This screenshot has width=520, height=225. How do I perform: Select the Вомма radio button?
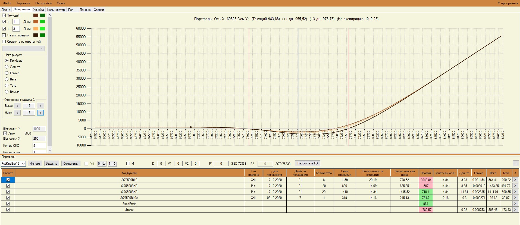click(7, 92)
